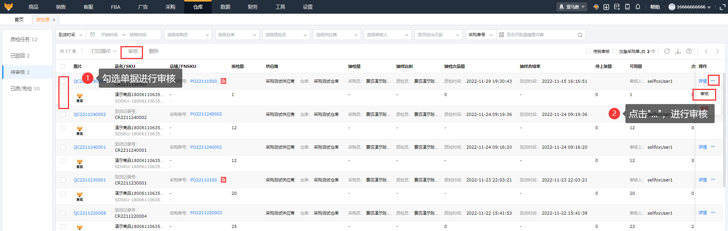The image size is (728, 231).
Task: Open the notifications bell
Action: pyautogui.click(x=638, y=7)
